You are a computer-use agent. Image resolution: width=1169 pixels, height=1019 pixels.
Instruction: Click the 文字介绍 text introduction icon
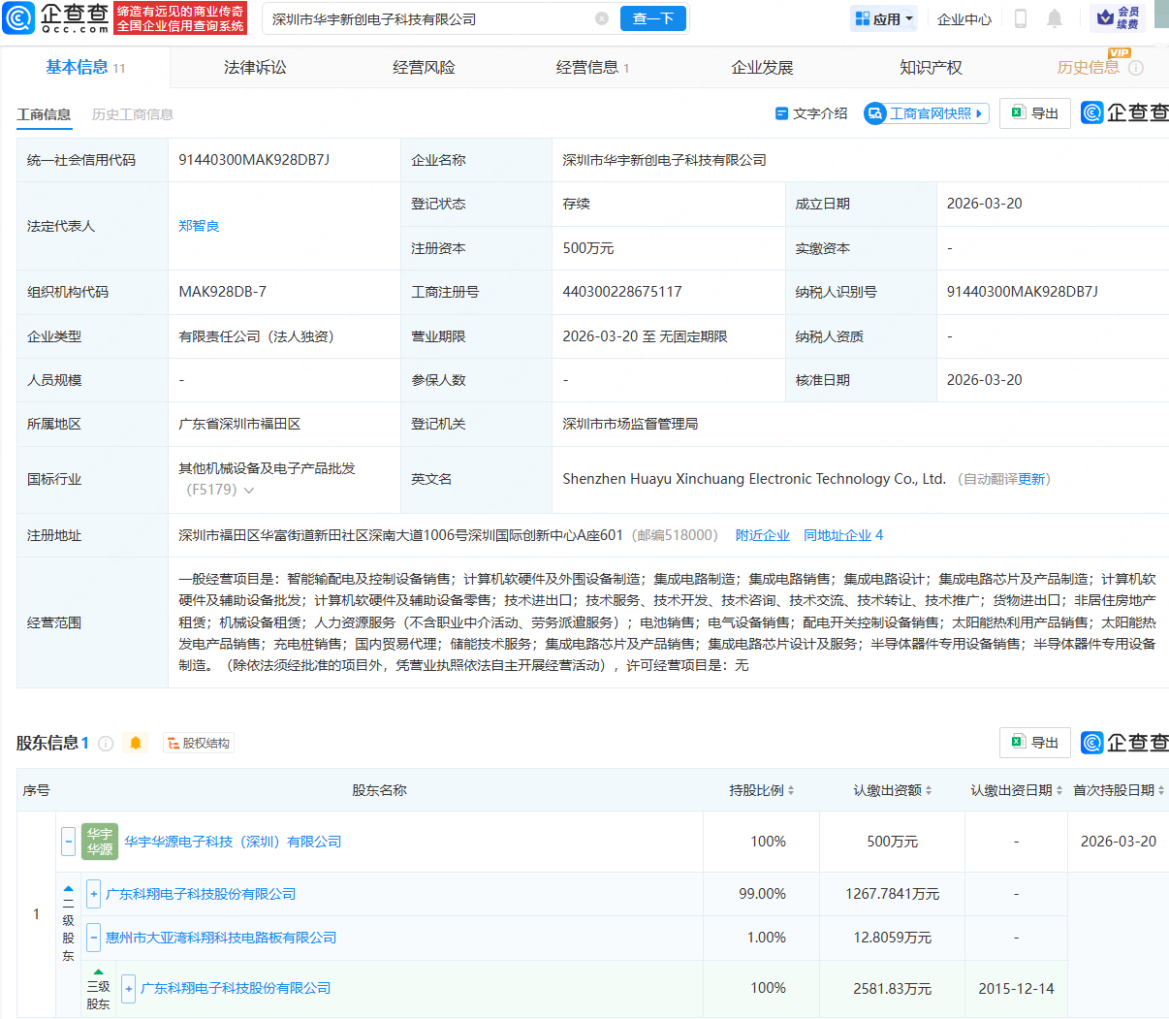(781, 113)
